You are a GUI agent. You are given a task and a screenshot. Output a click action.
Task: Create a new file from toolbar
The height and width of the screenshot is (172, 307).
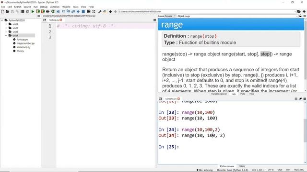(x=2, y=11)
